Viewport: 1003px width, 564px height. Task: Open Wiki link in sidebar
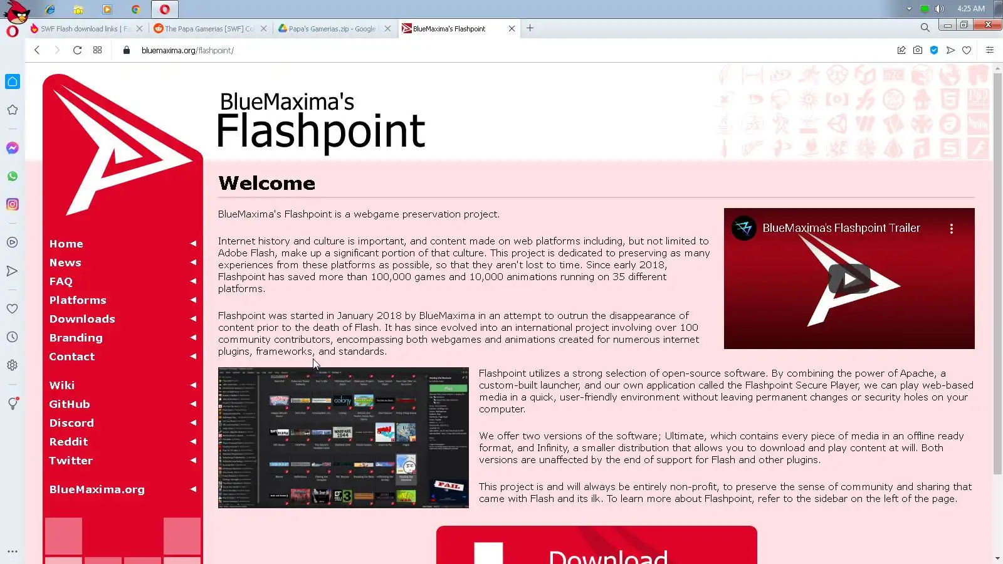tap(61, 385)
